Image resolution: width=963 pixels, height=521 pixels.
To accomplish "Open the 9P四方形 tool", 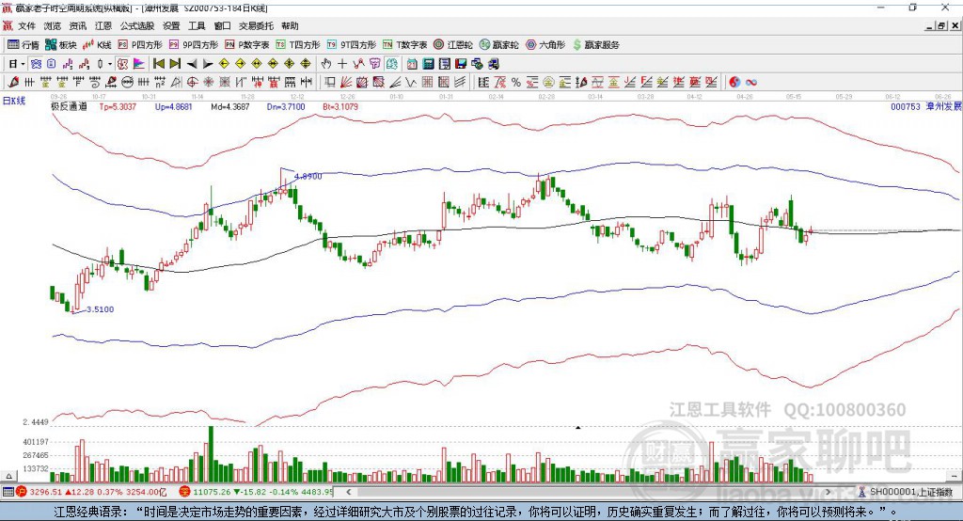I will pos(194,45).
